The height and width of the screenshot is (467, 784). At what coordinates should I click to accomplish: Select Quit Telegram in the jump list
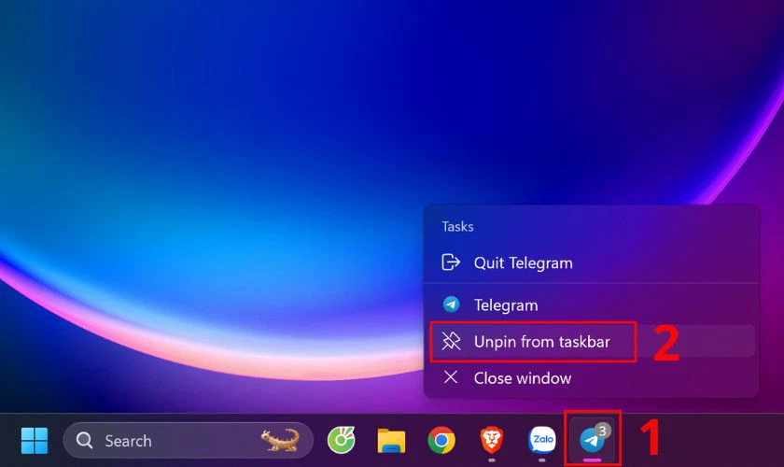pos(591,262)
